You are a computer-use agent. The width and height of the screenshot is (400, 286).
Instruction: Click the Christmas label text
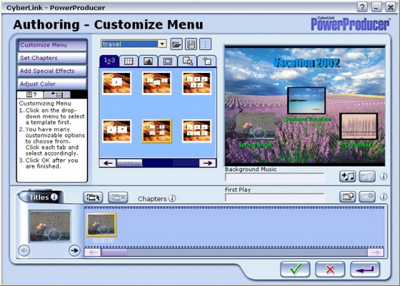358,145
